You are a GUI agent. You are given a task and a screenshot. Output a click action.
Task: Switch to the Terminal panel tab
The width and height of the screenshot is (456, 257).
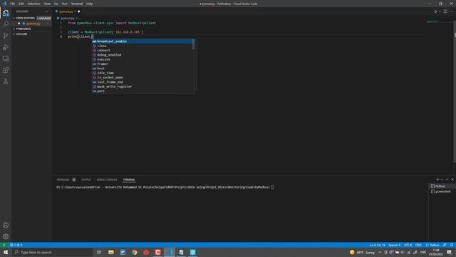(129, 179)
